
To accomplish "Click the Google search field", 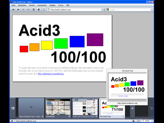I will (129, 10).
